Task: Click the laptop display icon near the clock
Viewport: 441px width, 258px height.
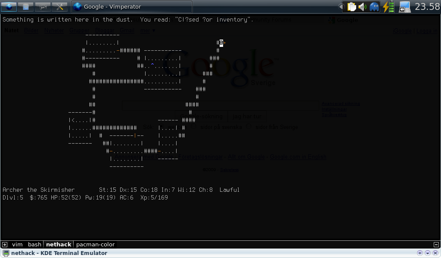Action: point(404,7)
